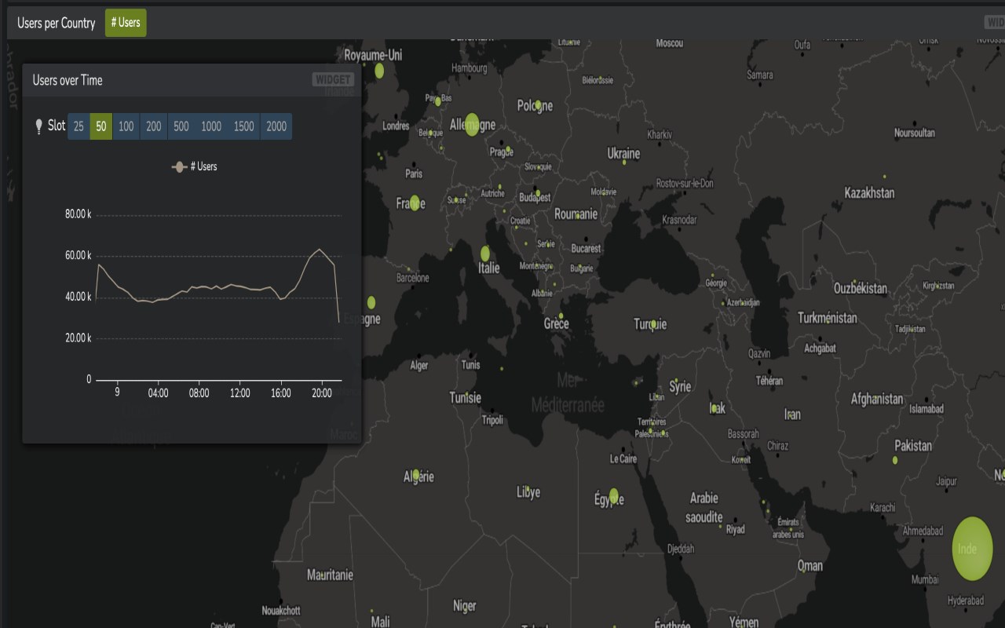This screenshot has width=1005, height=628.
Task: Click the Kazakhstan map label
Action: point(869,192)
